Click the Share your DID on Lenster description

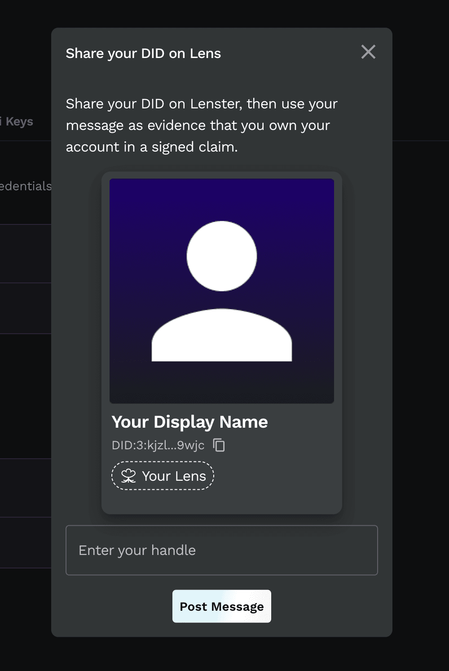(202, 125)
